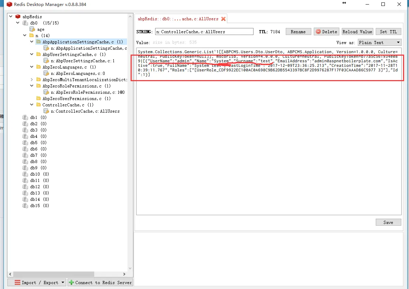Collapse AbpUserSettingsCache,c namespace

pos(32,55)
